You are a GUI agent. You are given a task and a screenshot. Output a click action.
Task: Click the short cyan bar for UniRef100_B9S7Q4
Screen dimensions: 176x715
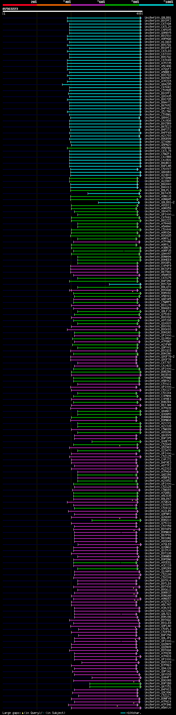click(x=125, y=284)
